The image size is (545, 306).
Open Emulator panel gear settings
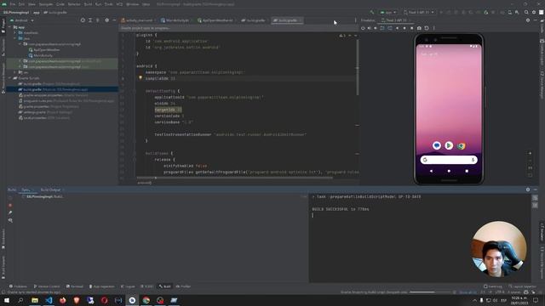click(528, 20)
